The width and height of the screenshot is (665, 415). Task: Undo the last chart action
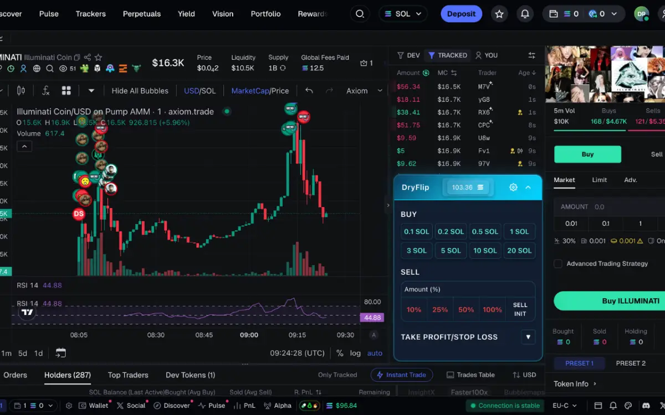coord(309,91)
